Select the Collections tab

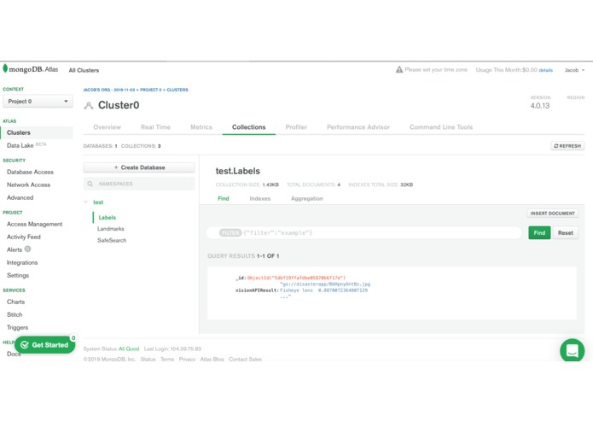point(249,127)
